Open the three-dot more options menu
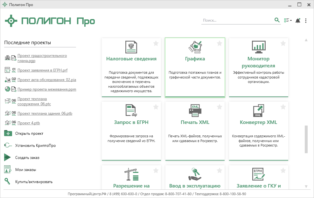 click(306, 21)
